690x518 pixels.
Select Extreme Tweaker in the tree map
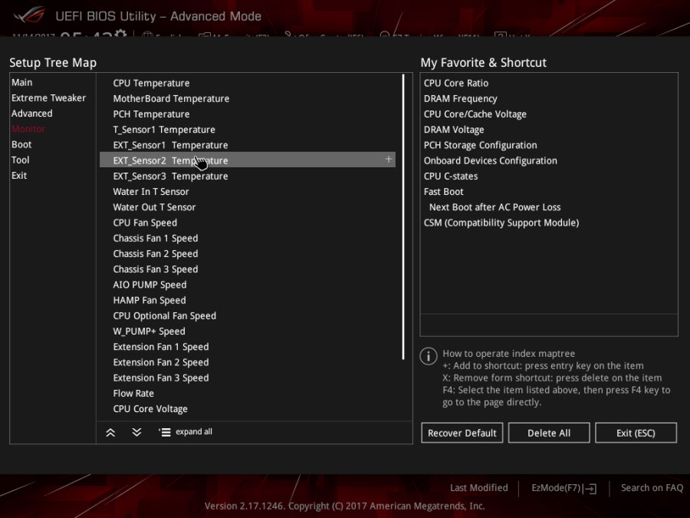pyautogui.click(x=48, y=98)
